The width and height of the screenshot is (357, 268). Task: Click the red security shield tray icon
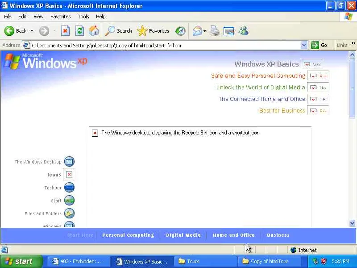click(x=324, y=261)
